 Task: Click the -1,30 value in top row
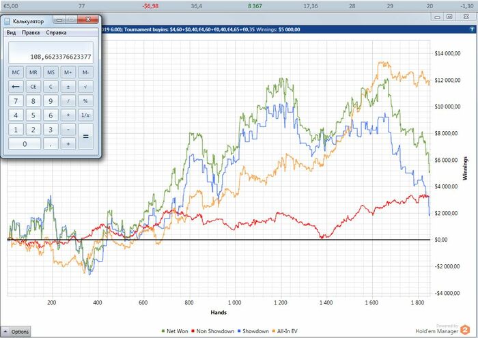466,5
